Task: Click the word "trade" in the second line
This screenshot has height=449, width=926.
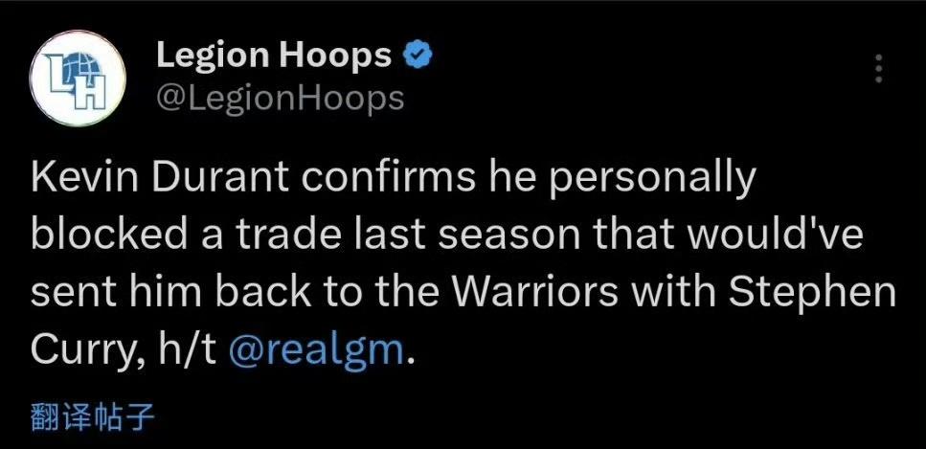Action: coord(290,236)
